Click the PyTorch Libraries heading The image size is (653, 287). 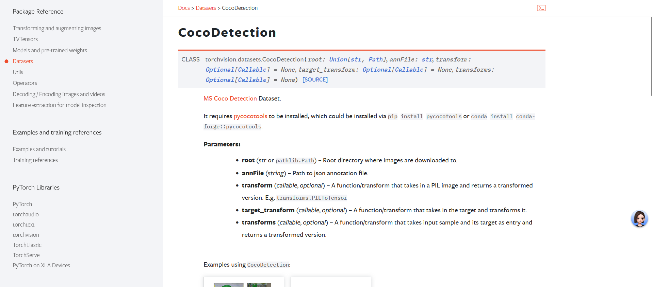tap(36, 187)
